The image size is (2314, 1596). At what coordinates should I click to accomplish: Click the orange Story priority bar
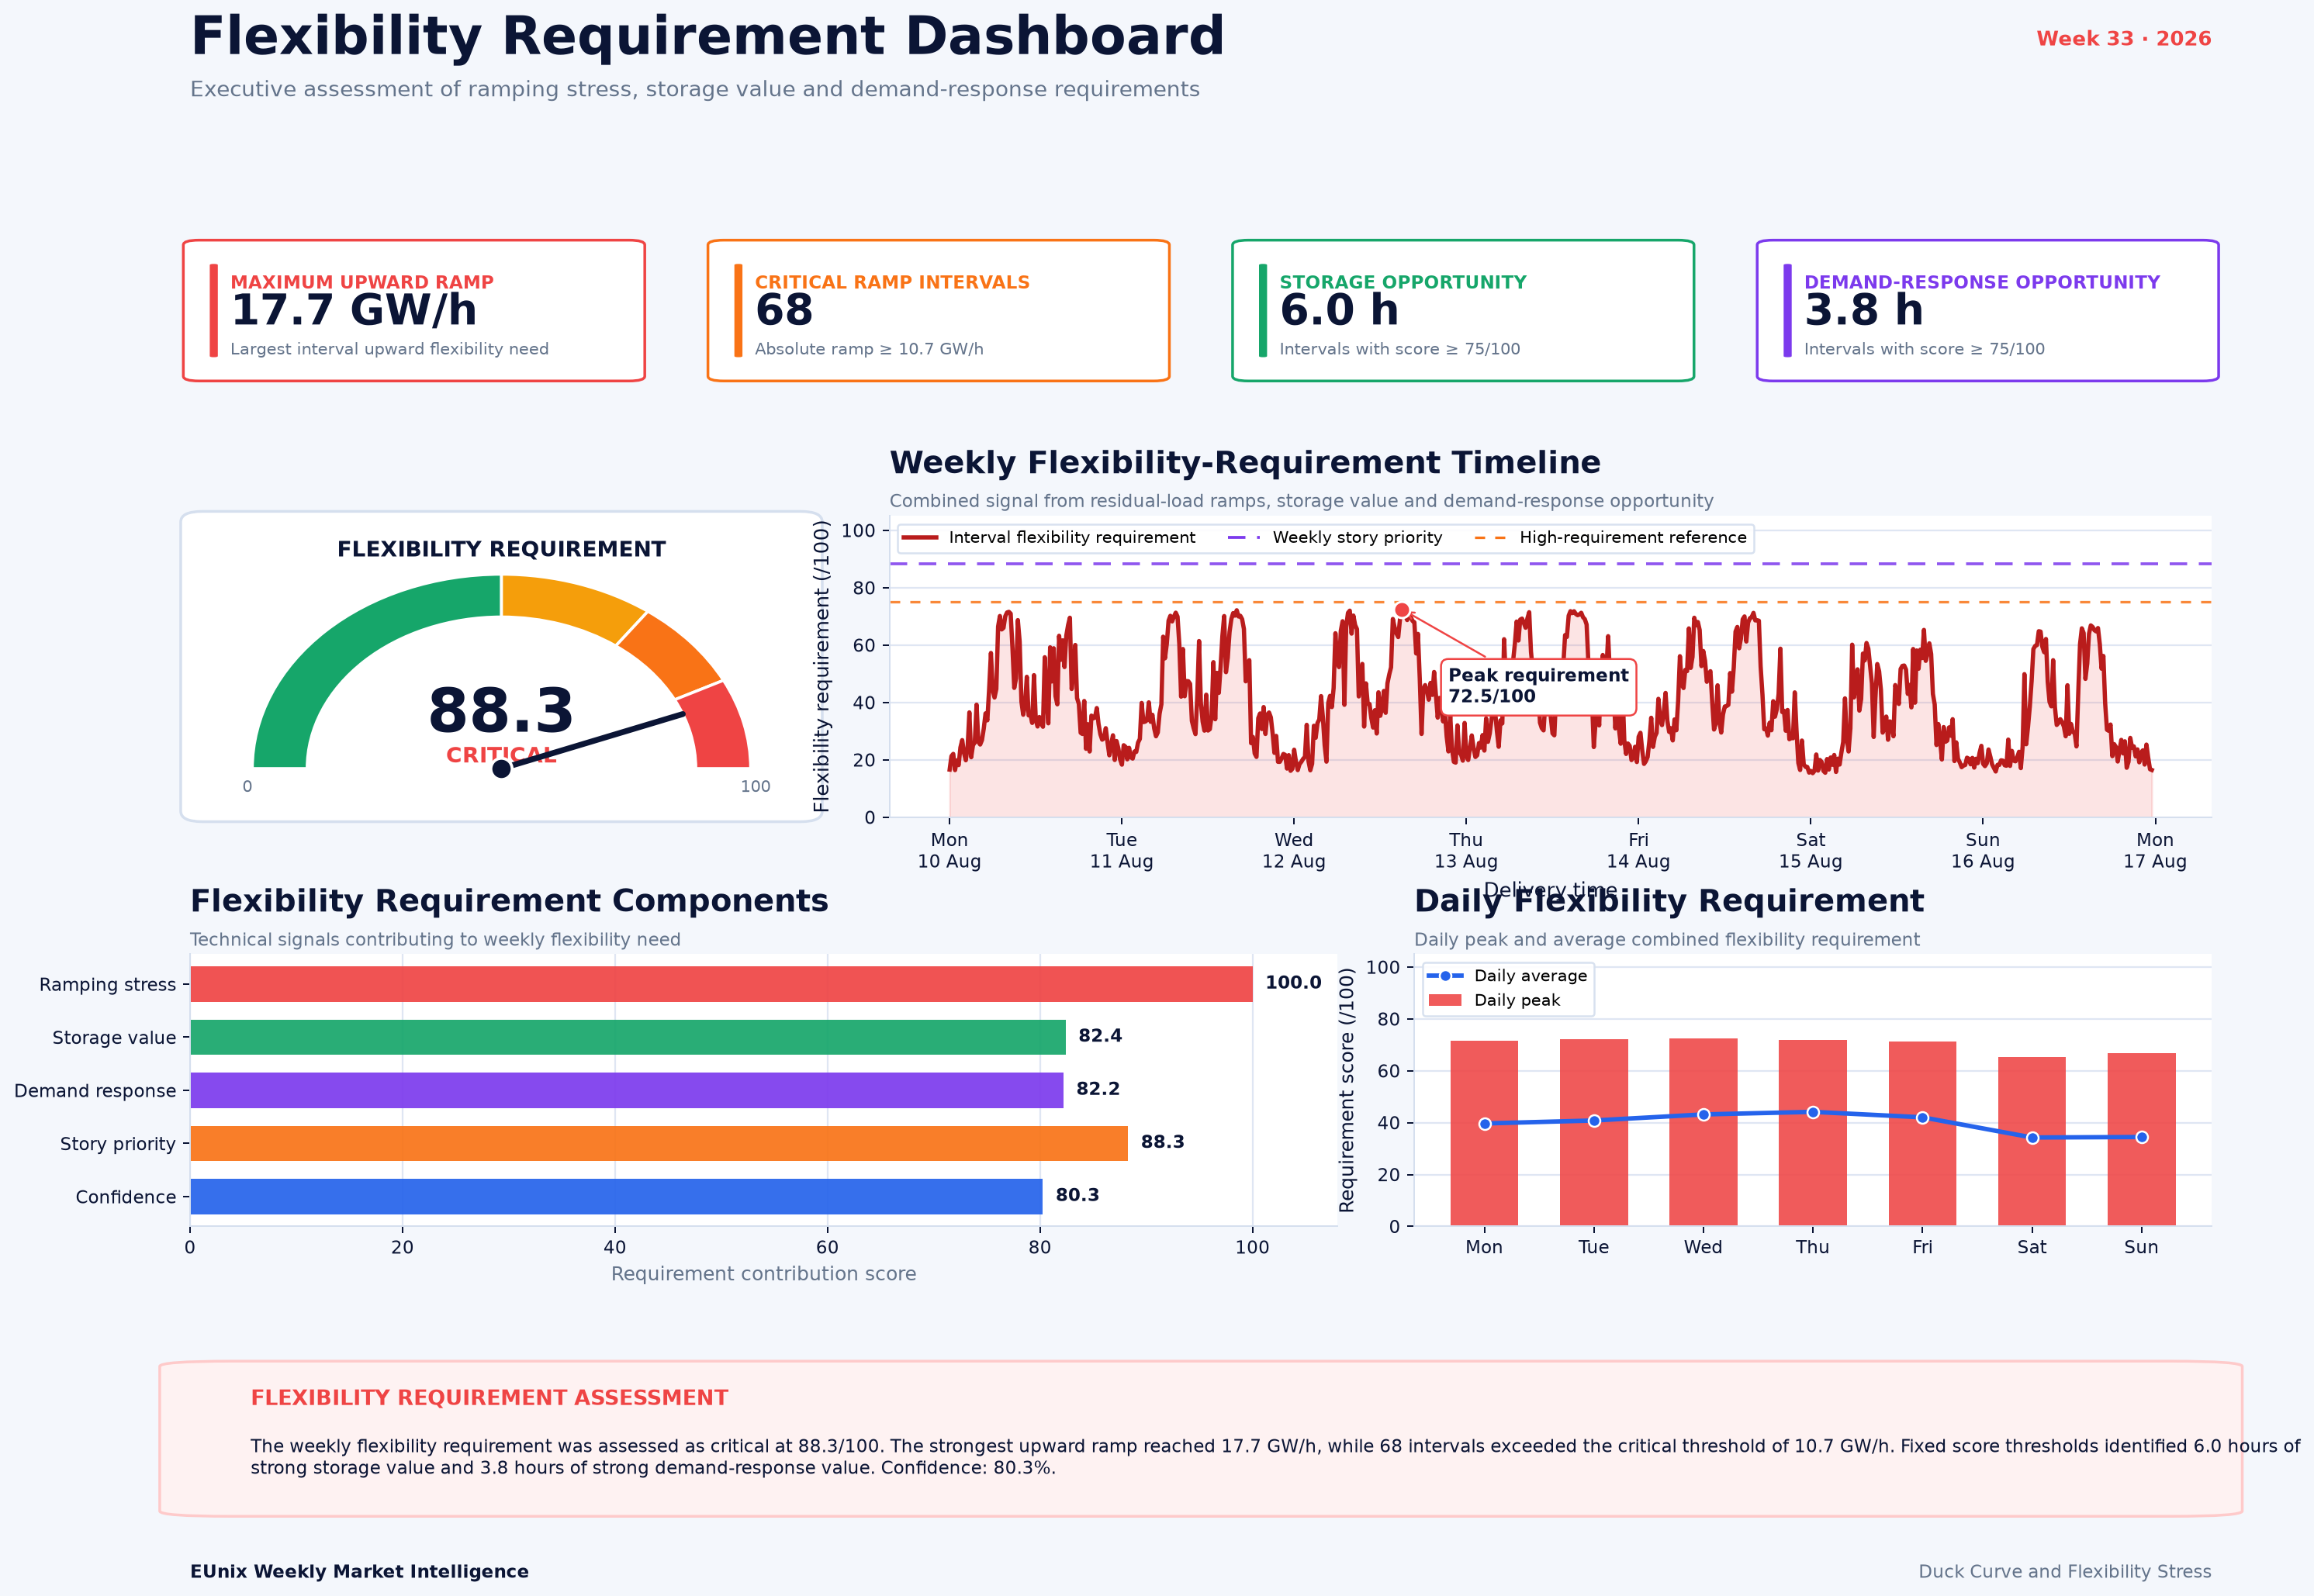coord(659,1143)
